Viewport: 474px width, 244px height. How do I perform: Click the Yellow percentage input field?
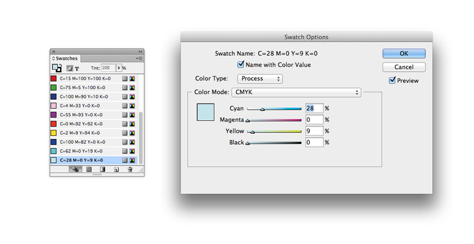pyautogui.click(x=314, y=131)
